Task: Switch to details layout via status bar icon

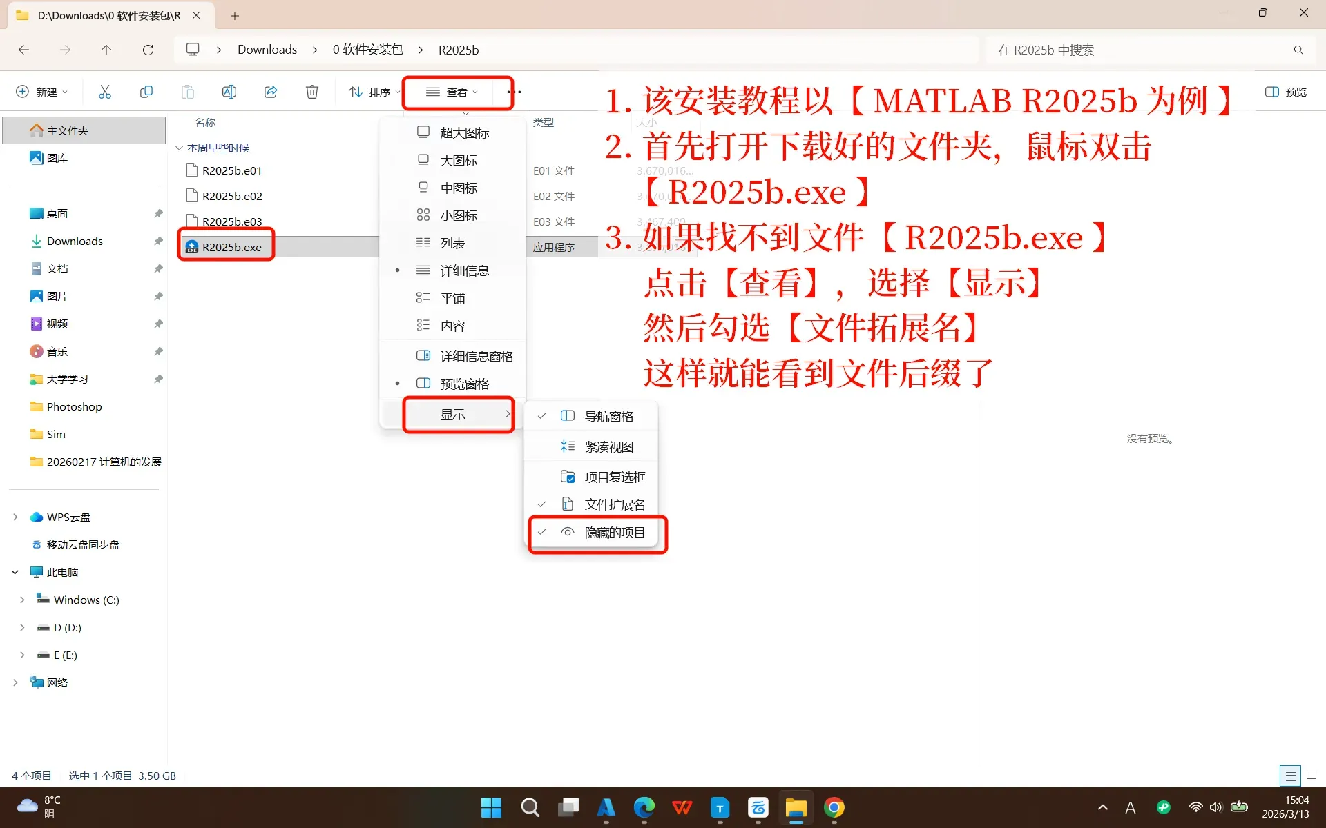Action: (x=1290, y=775)
